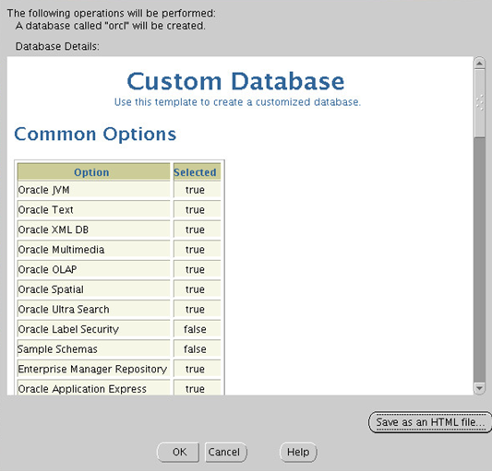
Task: Click the scrollbar track below the thumb
Action: click(x=479, y=260)
